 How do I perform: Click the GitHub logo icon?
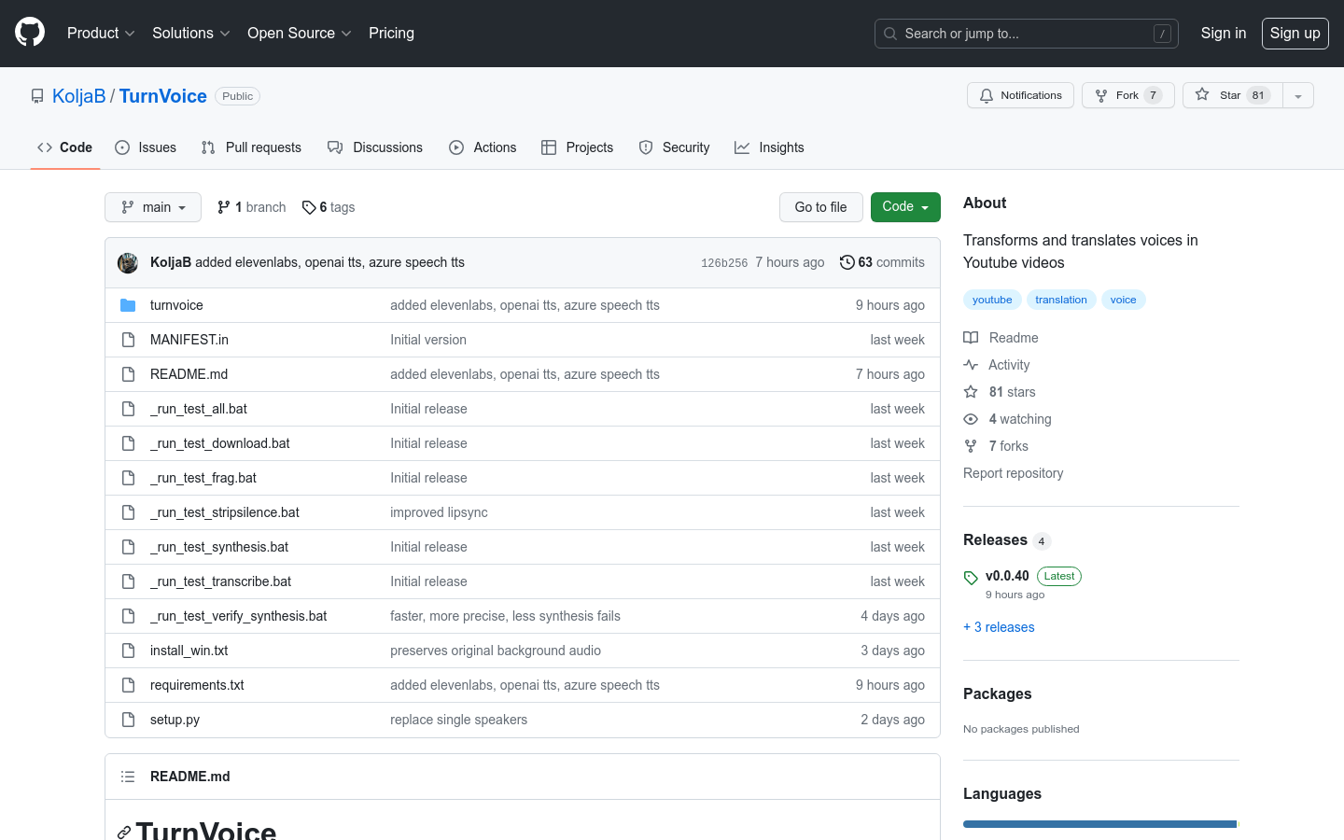(30, 33)
